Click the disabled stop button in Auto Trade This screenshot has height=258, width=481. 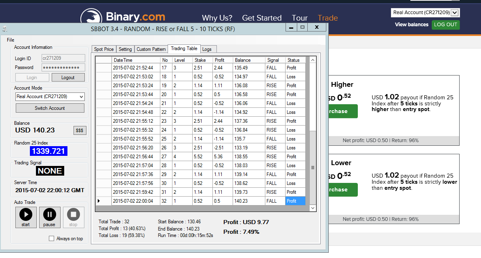point(74,217)
